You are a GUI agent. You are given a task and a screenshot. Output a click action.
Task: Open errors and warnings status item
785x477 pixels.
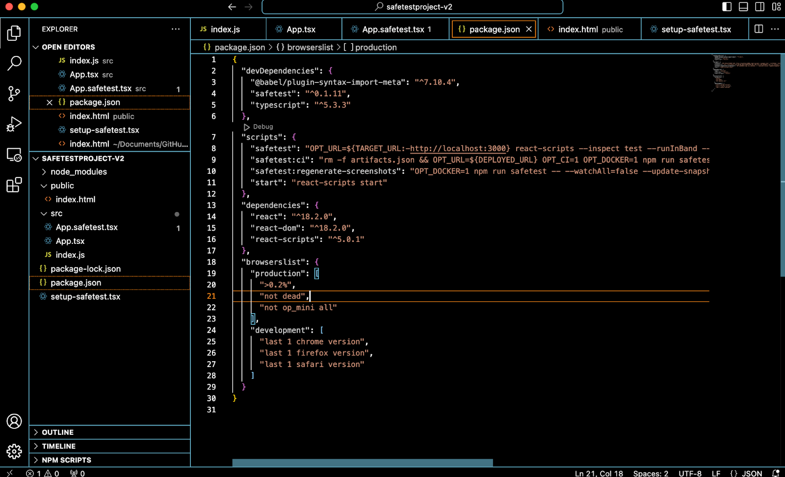tap(43, 473)
